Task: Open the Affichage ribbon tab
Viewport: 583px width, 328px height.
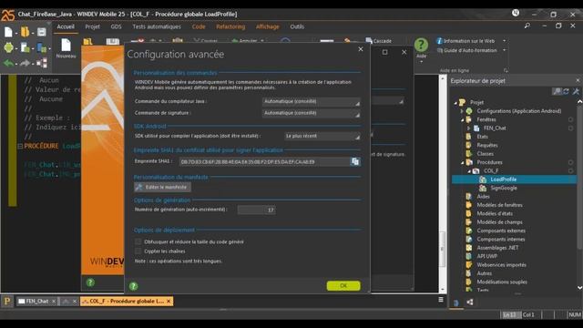Action: [267, 26]
